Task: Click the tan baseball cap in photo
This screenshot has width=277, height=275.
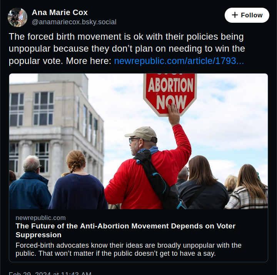Action: coord(142,133)
